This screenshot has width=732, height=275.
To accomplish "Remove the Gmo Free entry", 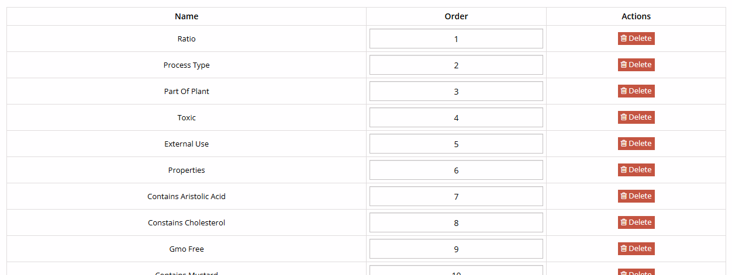I will coord(636,249).
